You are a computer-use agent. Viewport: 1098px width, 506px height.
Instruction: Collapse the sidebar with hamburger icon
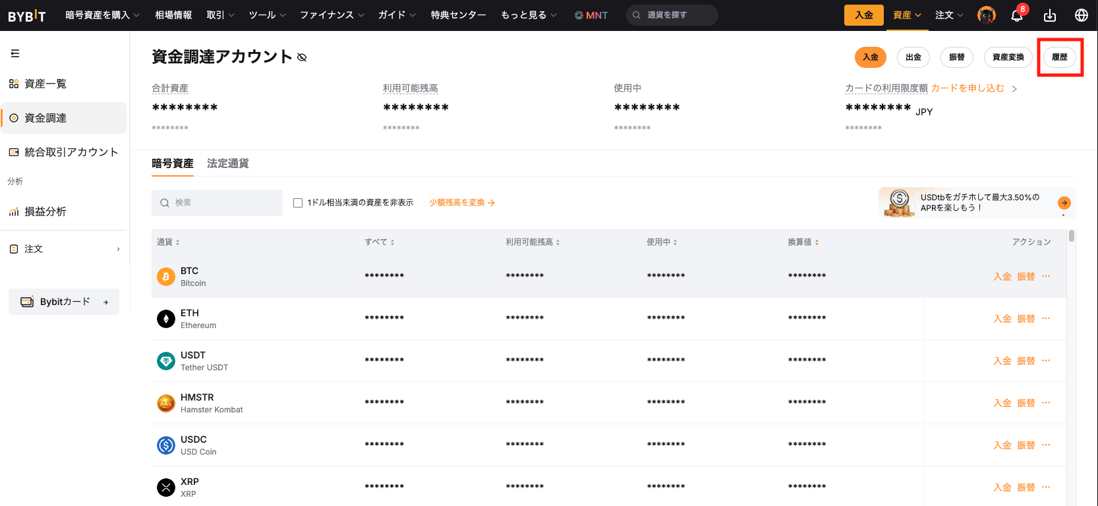[15, 53]
